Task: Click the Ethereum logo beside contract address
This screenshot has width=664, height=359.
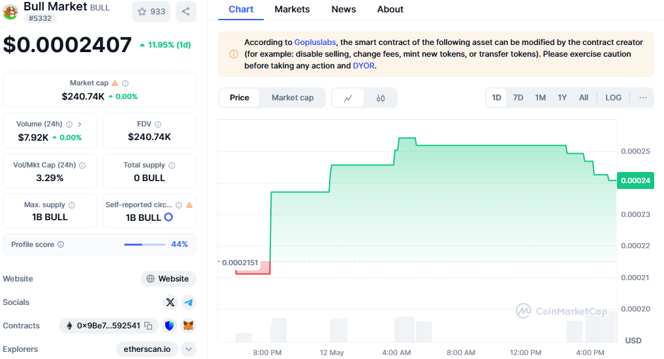Action: click(69, 326)
